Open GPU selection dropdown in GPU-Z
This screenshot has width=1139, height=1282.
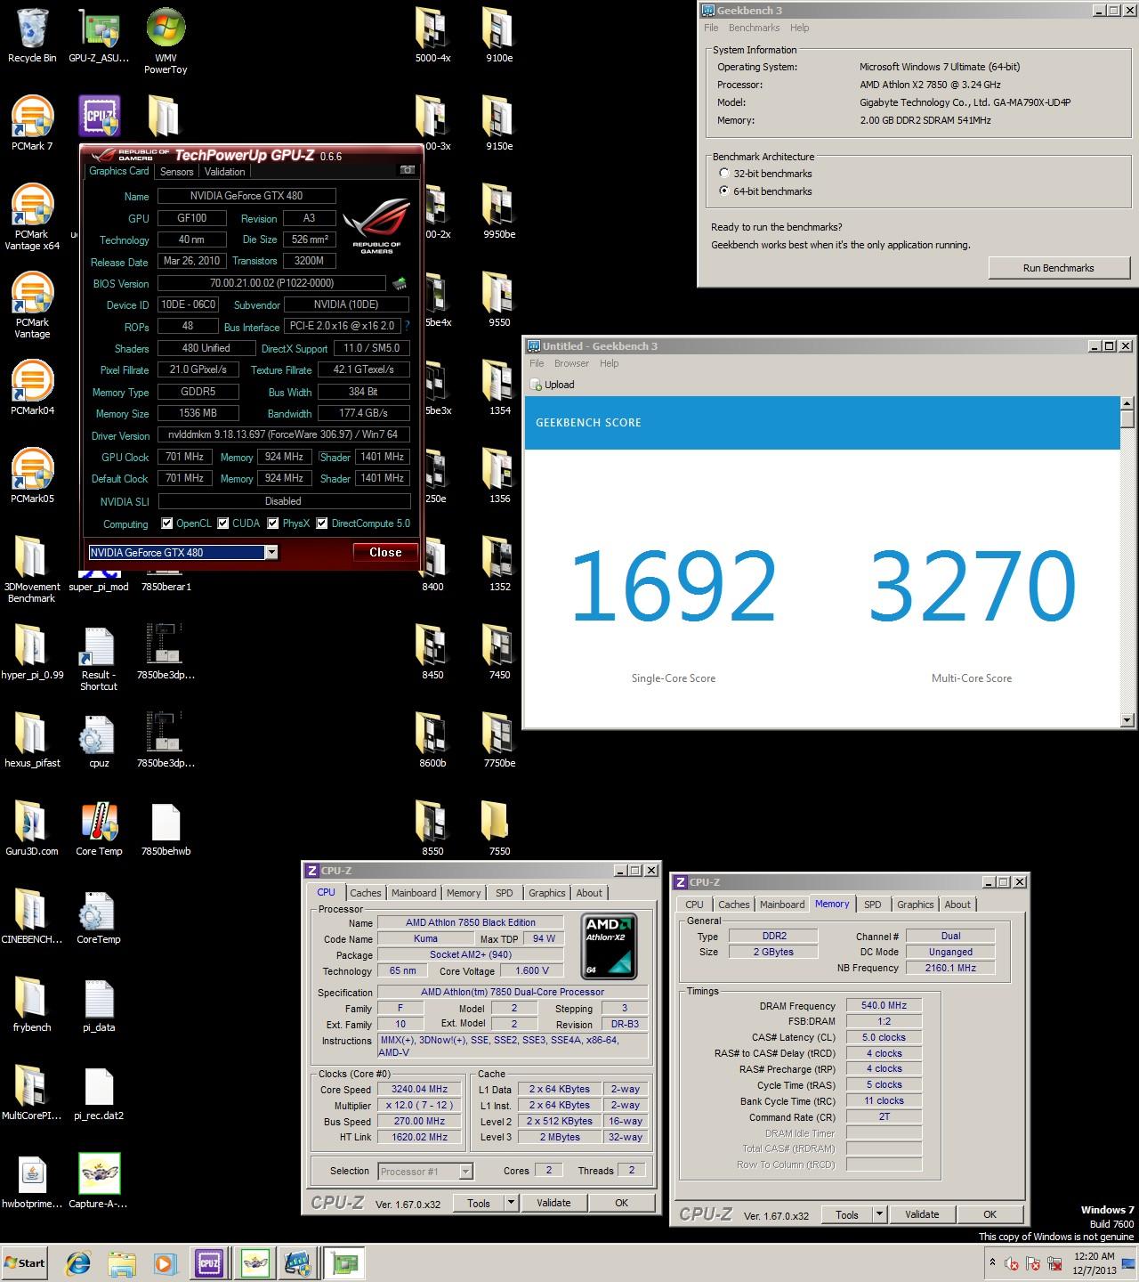pos(271,553)
